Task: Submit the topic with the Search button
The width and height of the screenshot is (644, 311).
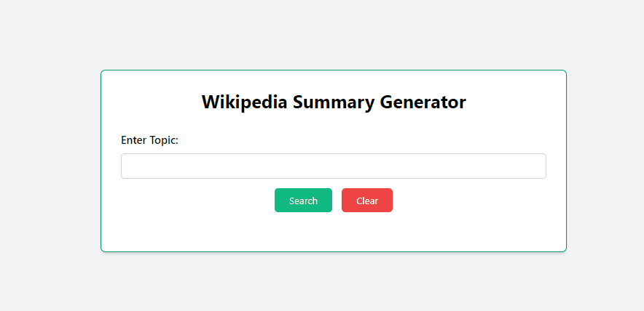Action: [303, 201]
